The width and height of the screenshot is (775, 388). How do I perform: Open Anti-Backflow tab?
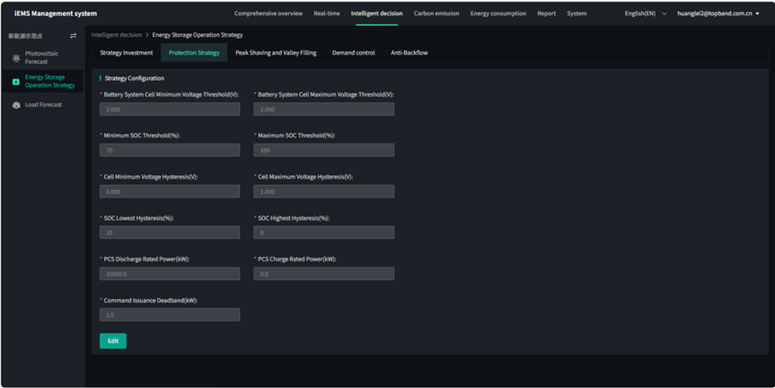[x=410, y=52]
